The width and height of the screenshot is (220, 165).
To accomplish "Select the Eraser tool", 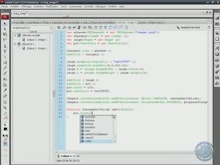I will pos(5,96).
